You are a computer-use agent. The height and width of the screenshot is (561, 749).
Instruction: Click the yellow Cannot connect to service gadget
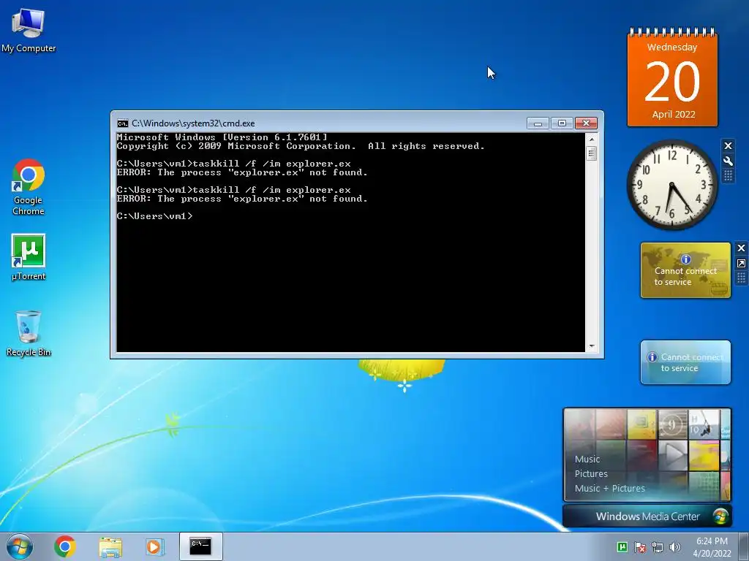pos(685,270)
